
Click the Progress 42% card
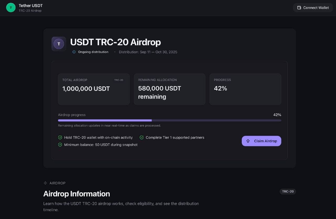(x=245, y=89)
